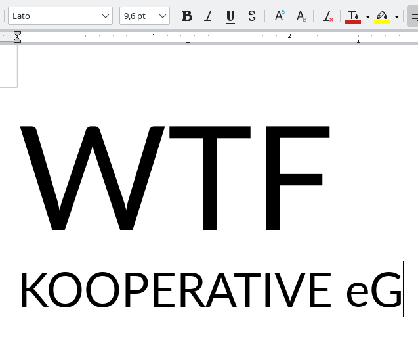This screenshot has height=341, width=418.
Task: Click the indent marker on the ruler
Action: click(17, 37)
